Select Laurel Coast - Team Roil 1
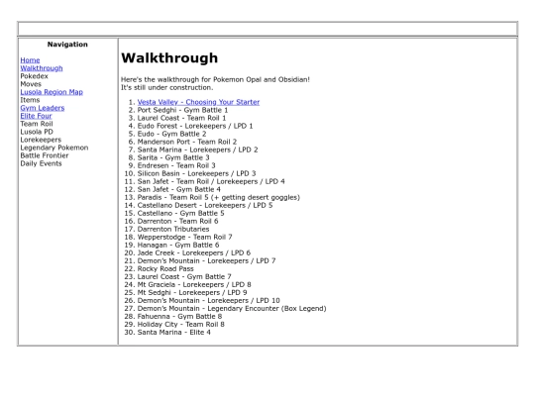The width and height of the screenshot is (535, 401). (x=181, y=118)
